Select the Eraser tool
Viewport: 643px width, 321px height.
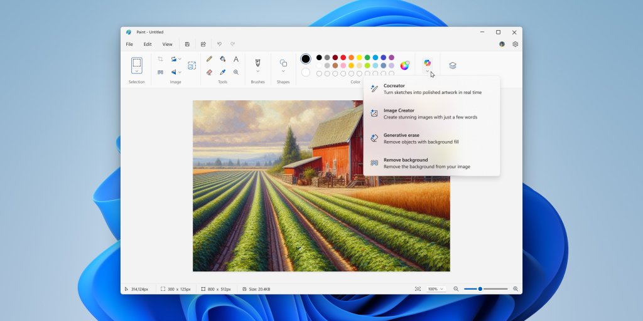click(209, 72)
